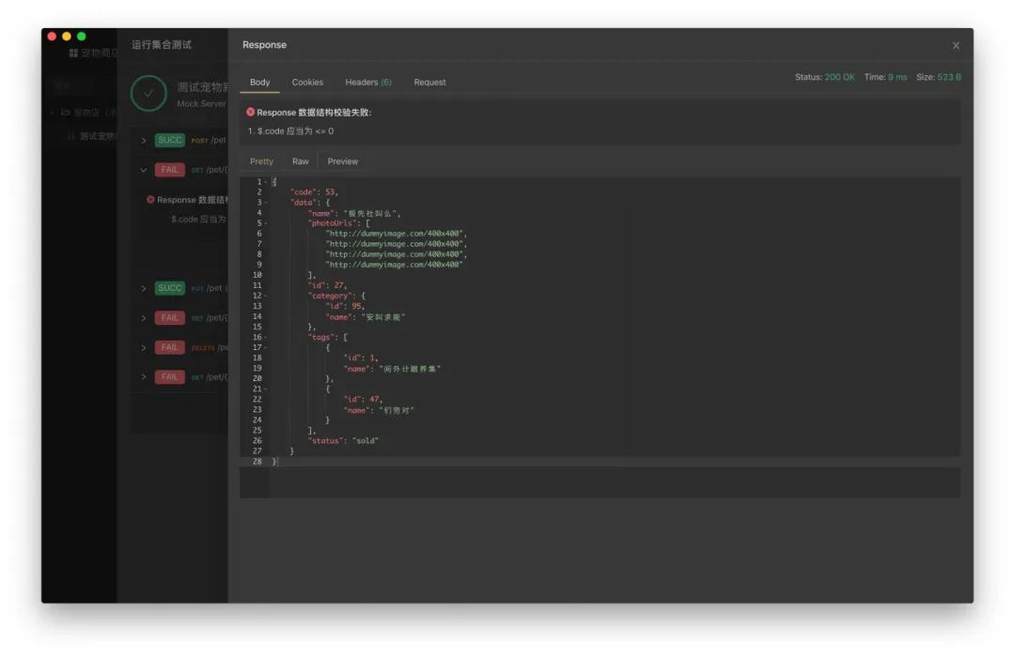This screenshot has width=1015, height=658.
Task: Click the green checkmark circle test status icon
Action: tap(148, 93)
